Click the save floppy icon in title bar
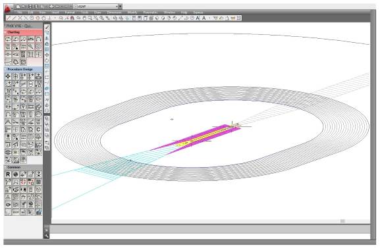The image size is (382, 252). pos(30,7)
